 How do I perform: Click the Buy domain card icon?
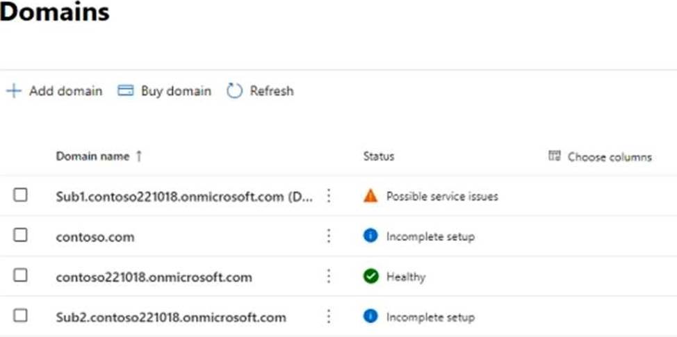[x=126, y=90]
